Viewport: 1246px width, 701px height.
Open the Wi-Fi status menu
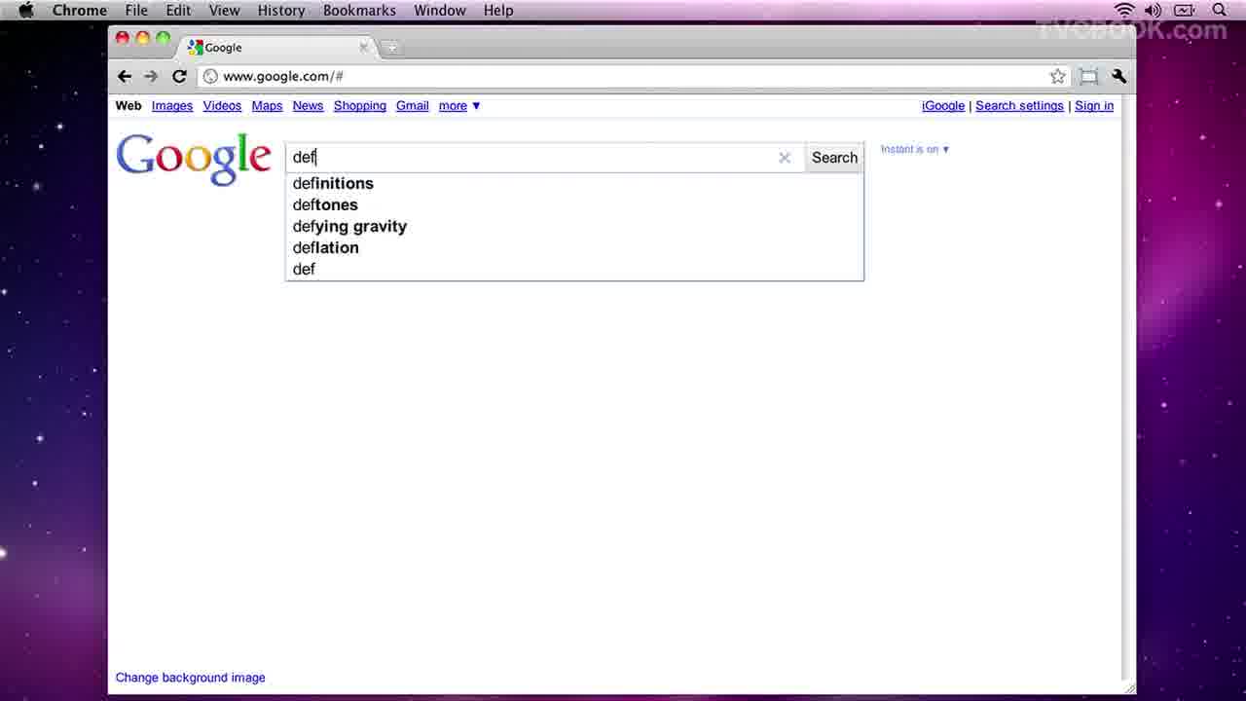(x=1125, y=10)
